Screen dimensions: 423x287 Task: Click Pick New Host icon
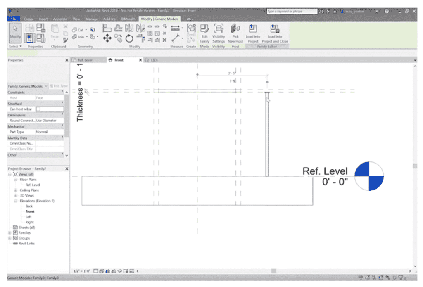pyautogui.click(x=235, y=30)
